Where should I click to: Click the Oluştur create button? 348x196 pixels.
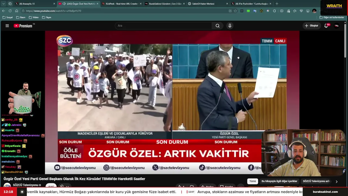pyautogui.click(x=311, y=26)
